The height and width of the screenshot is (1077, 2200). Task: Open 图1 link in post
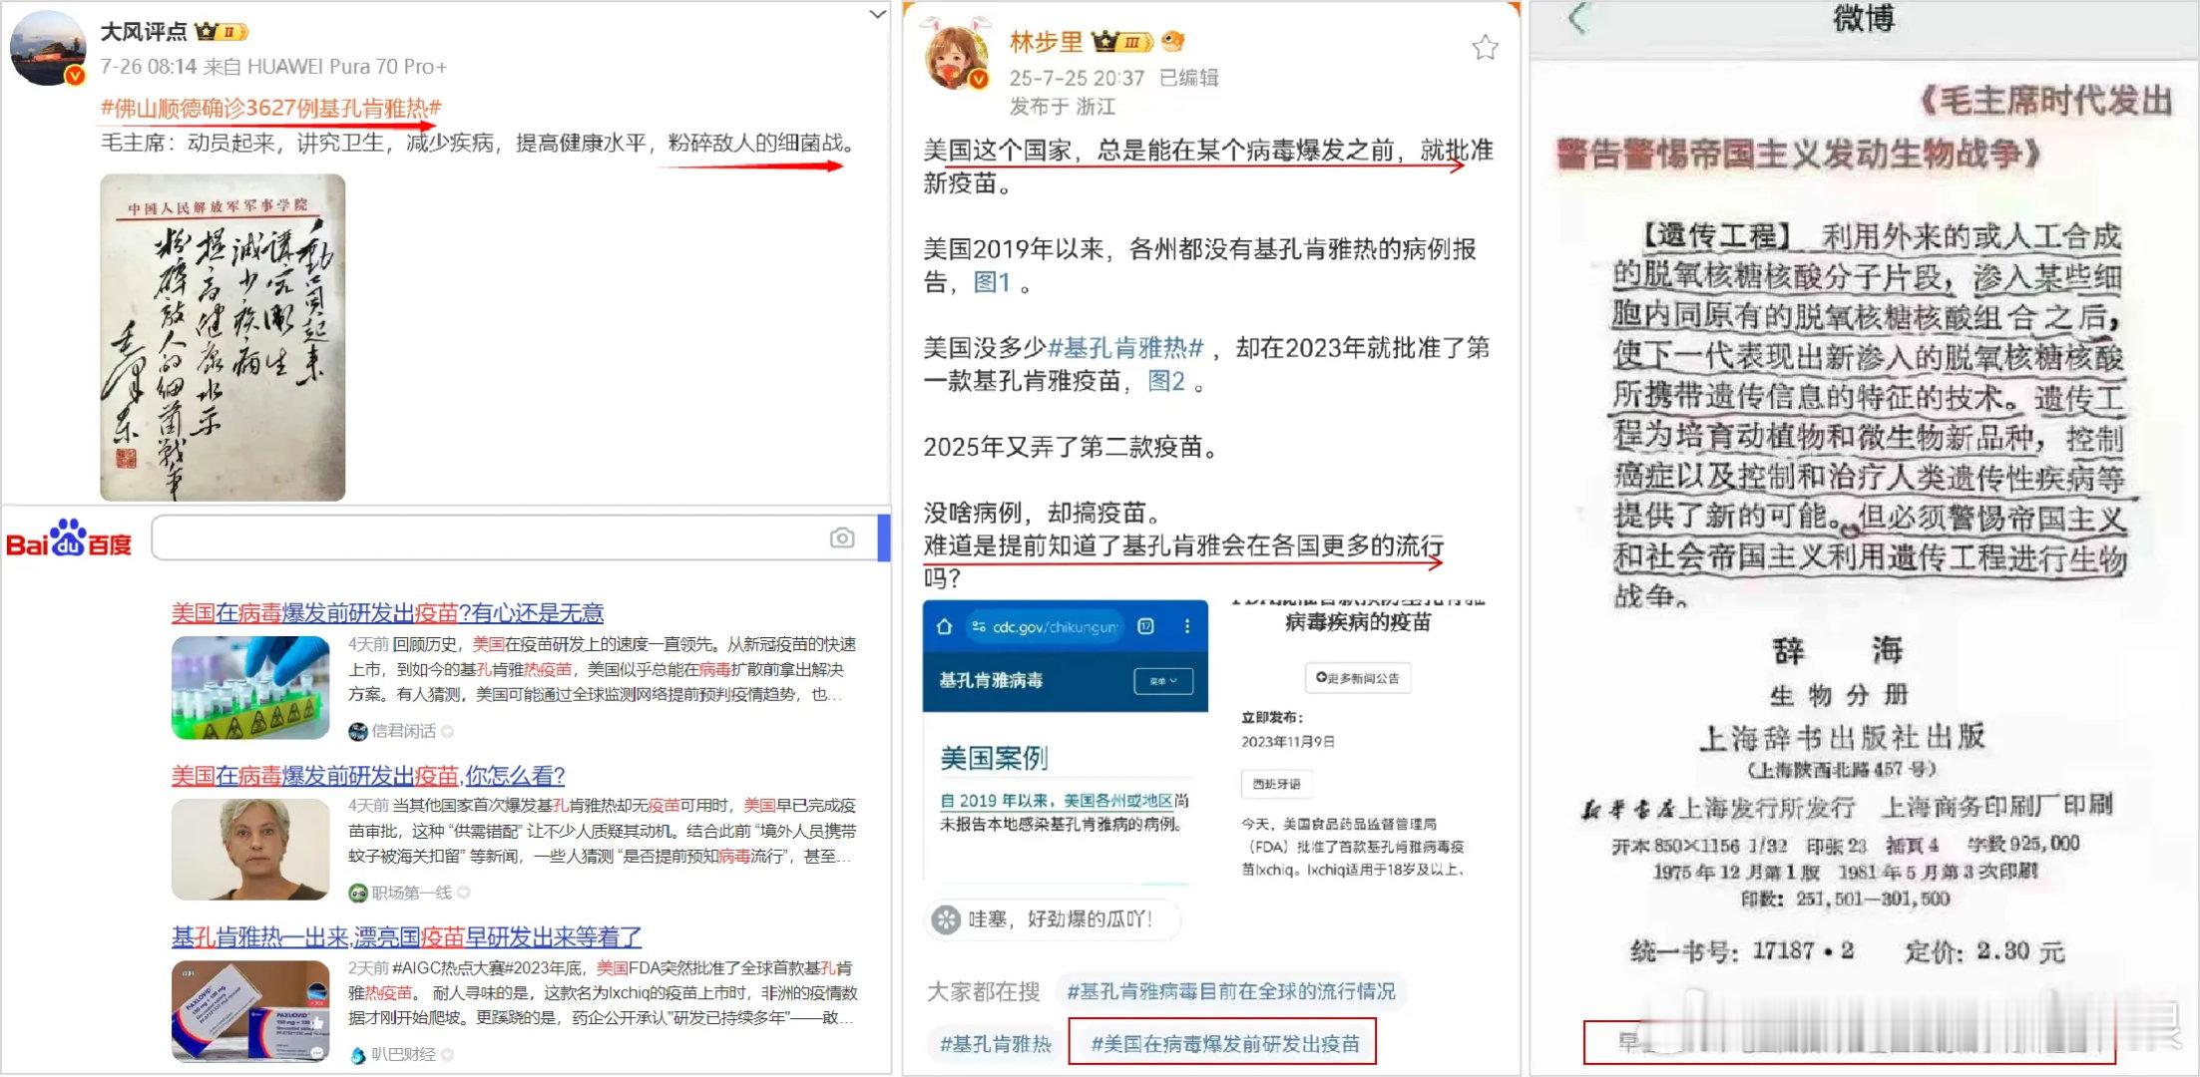point(992,282)
